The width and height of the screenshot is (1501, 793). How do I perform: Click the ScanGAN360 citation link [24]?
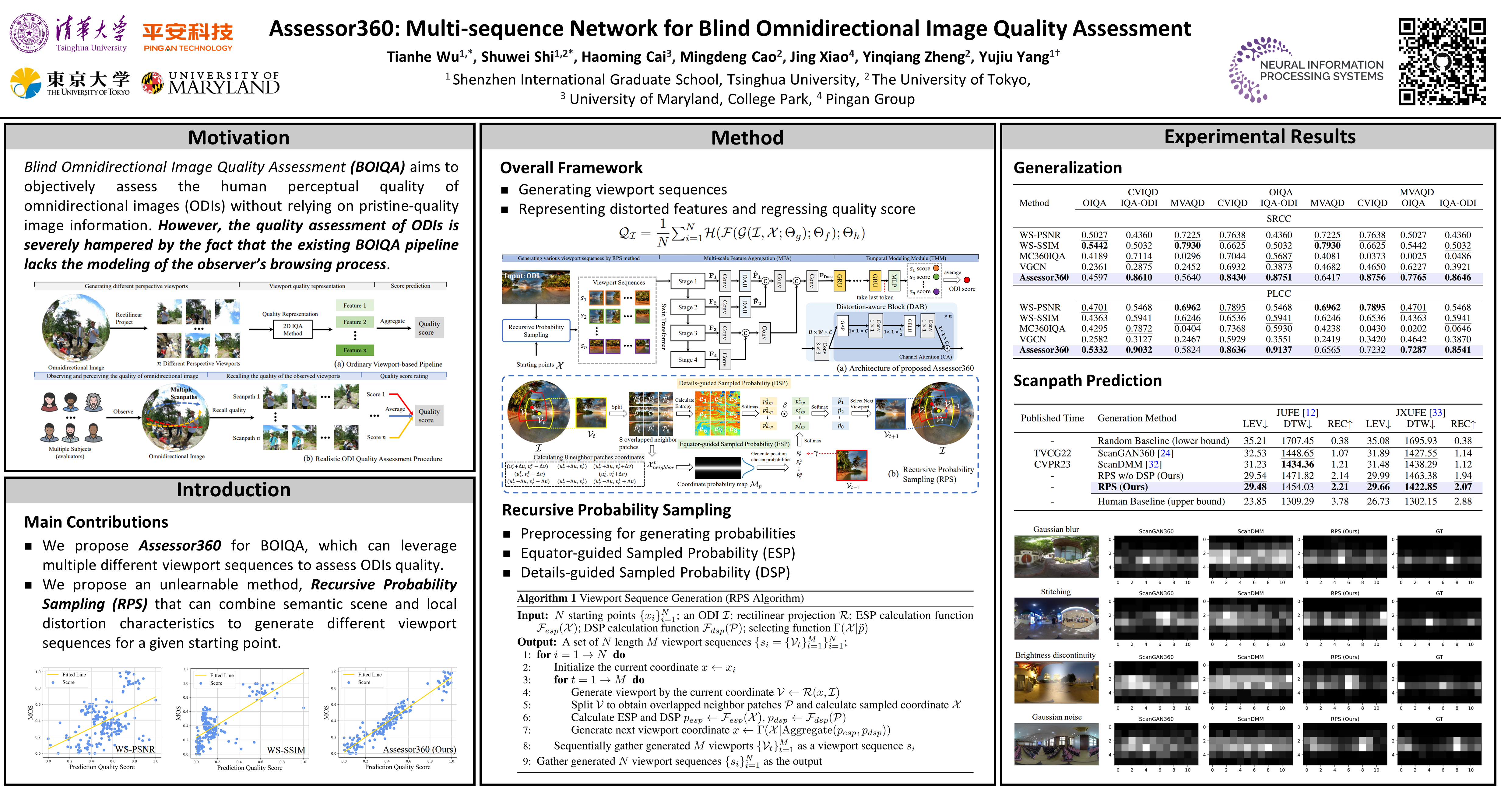[x=1165, y=453]
